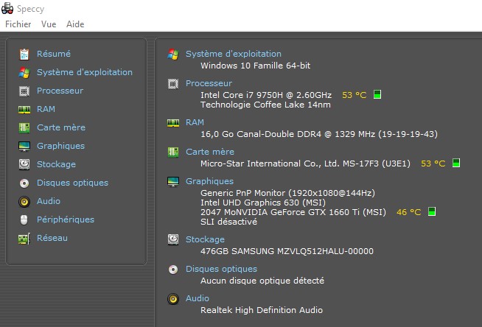482x327 pixels.
Task: Open the Fichier menu
Action: (x=18, y=24)
